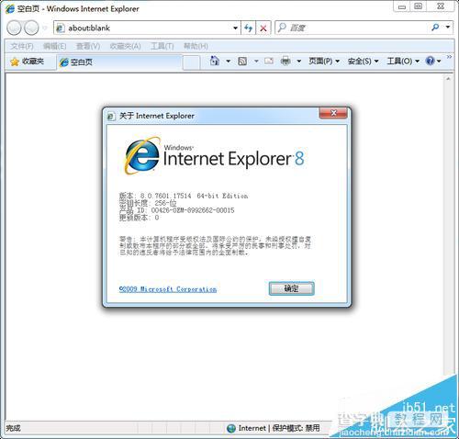Click the read mail icon
This screenshot has height=439, width=459.
coord(269,62)
